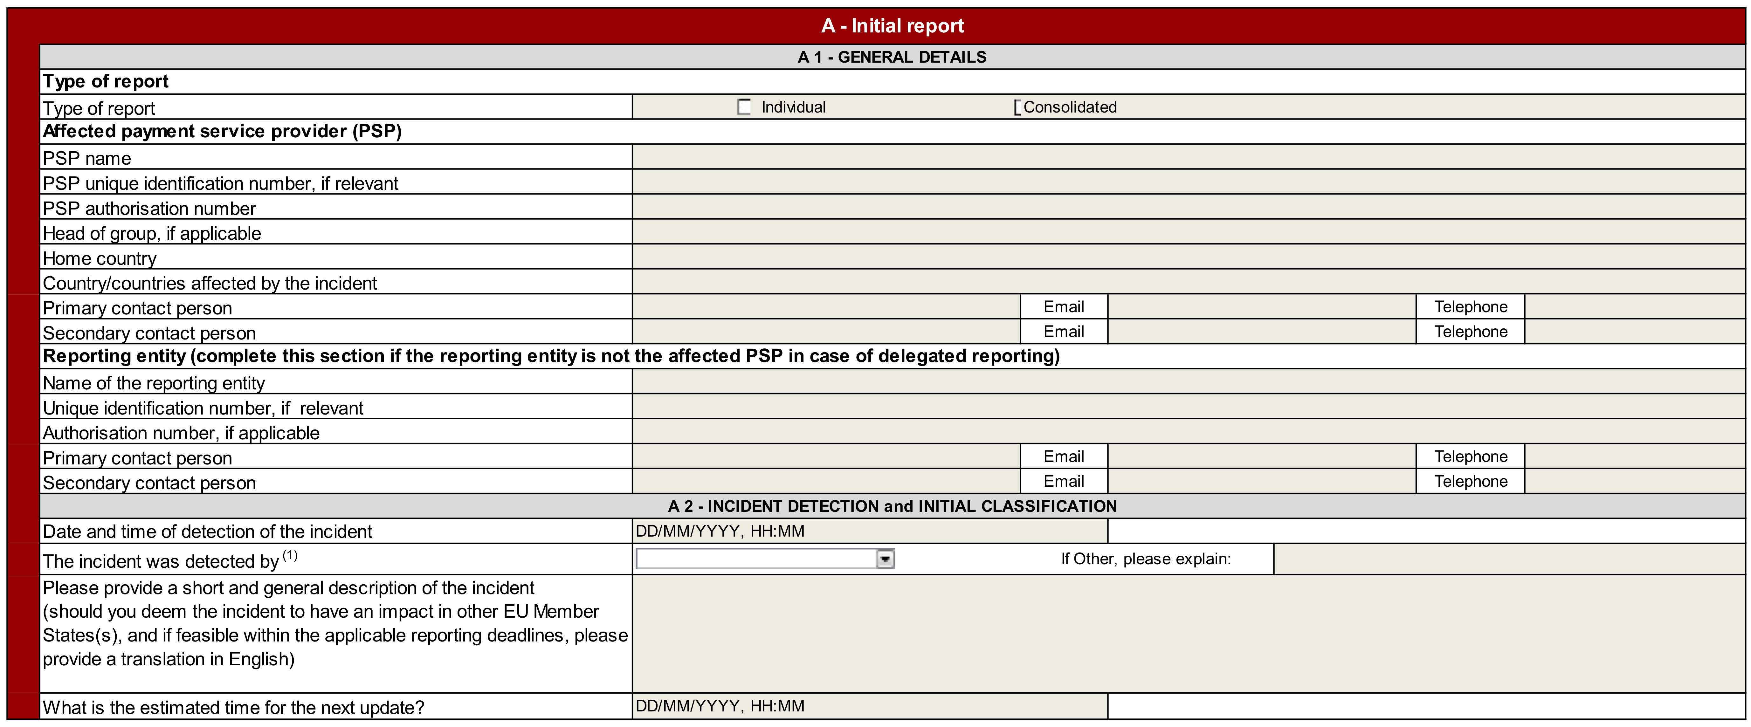This screenshot has height=727, width=1751.
Task: Check the Consolidated report type checkbox
Action: [x=1018, y=107]
